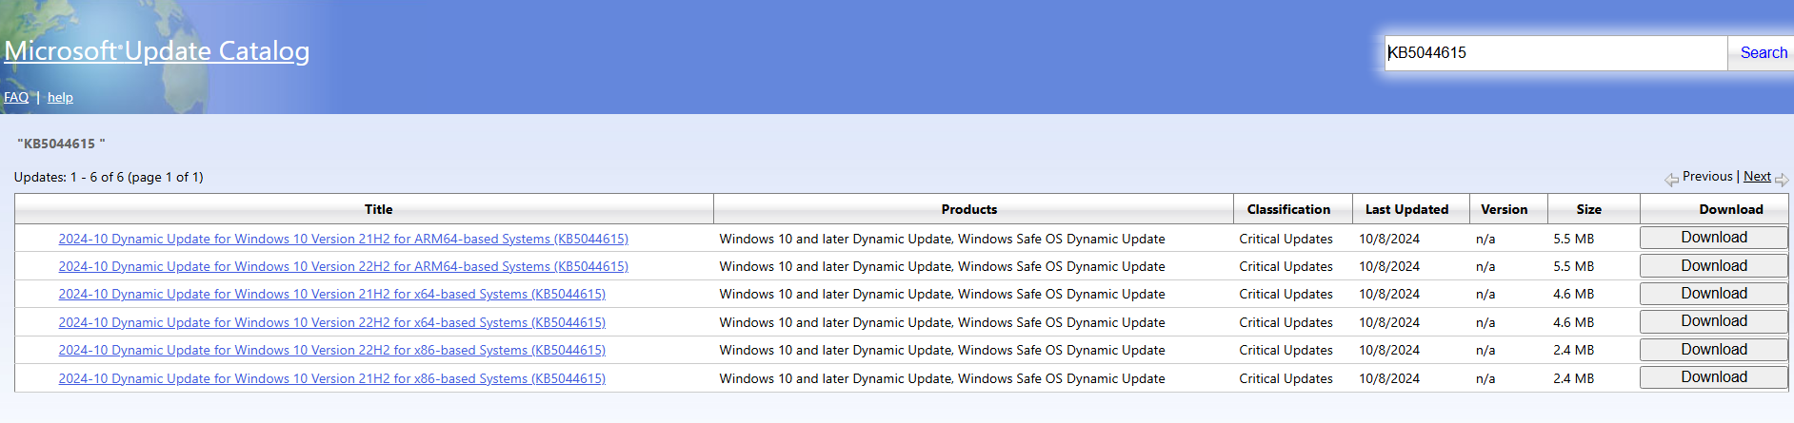
Task: Select the "KB5044615" search term heading
Action: coord(61,144)
